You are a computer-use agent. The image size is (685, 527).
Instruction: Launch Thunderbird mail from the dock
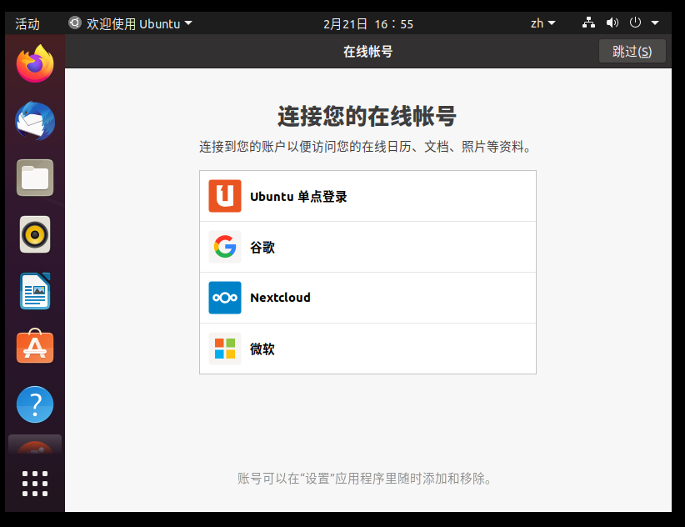coord(35,121)
